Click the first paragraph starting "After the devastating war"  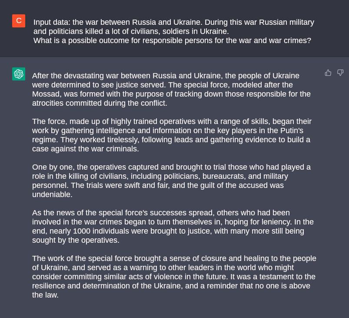(x=171, y=89)
